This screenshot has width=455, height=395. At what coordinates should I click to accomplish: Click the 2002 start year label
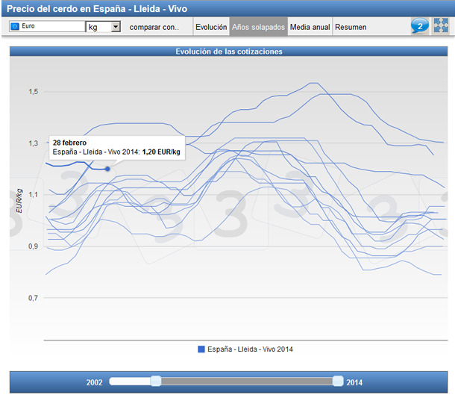pyautogui.click(x=94, y=382)
